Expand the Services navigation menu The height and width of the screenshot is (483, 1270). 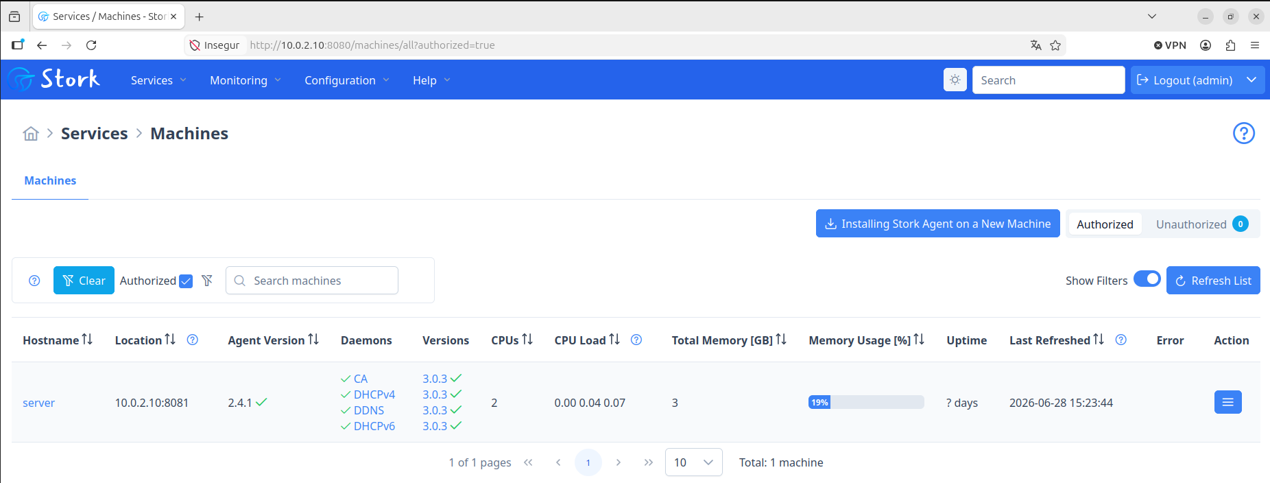[x=158, y=80]
